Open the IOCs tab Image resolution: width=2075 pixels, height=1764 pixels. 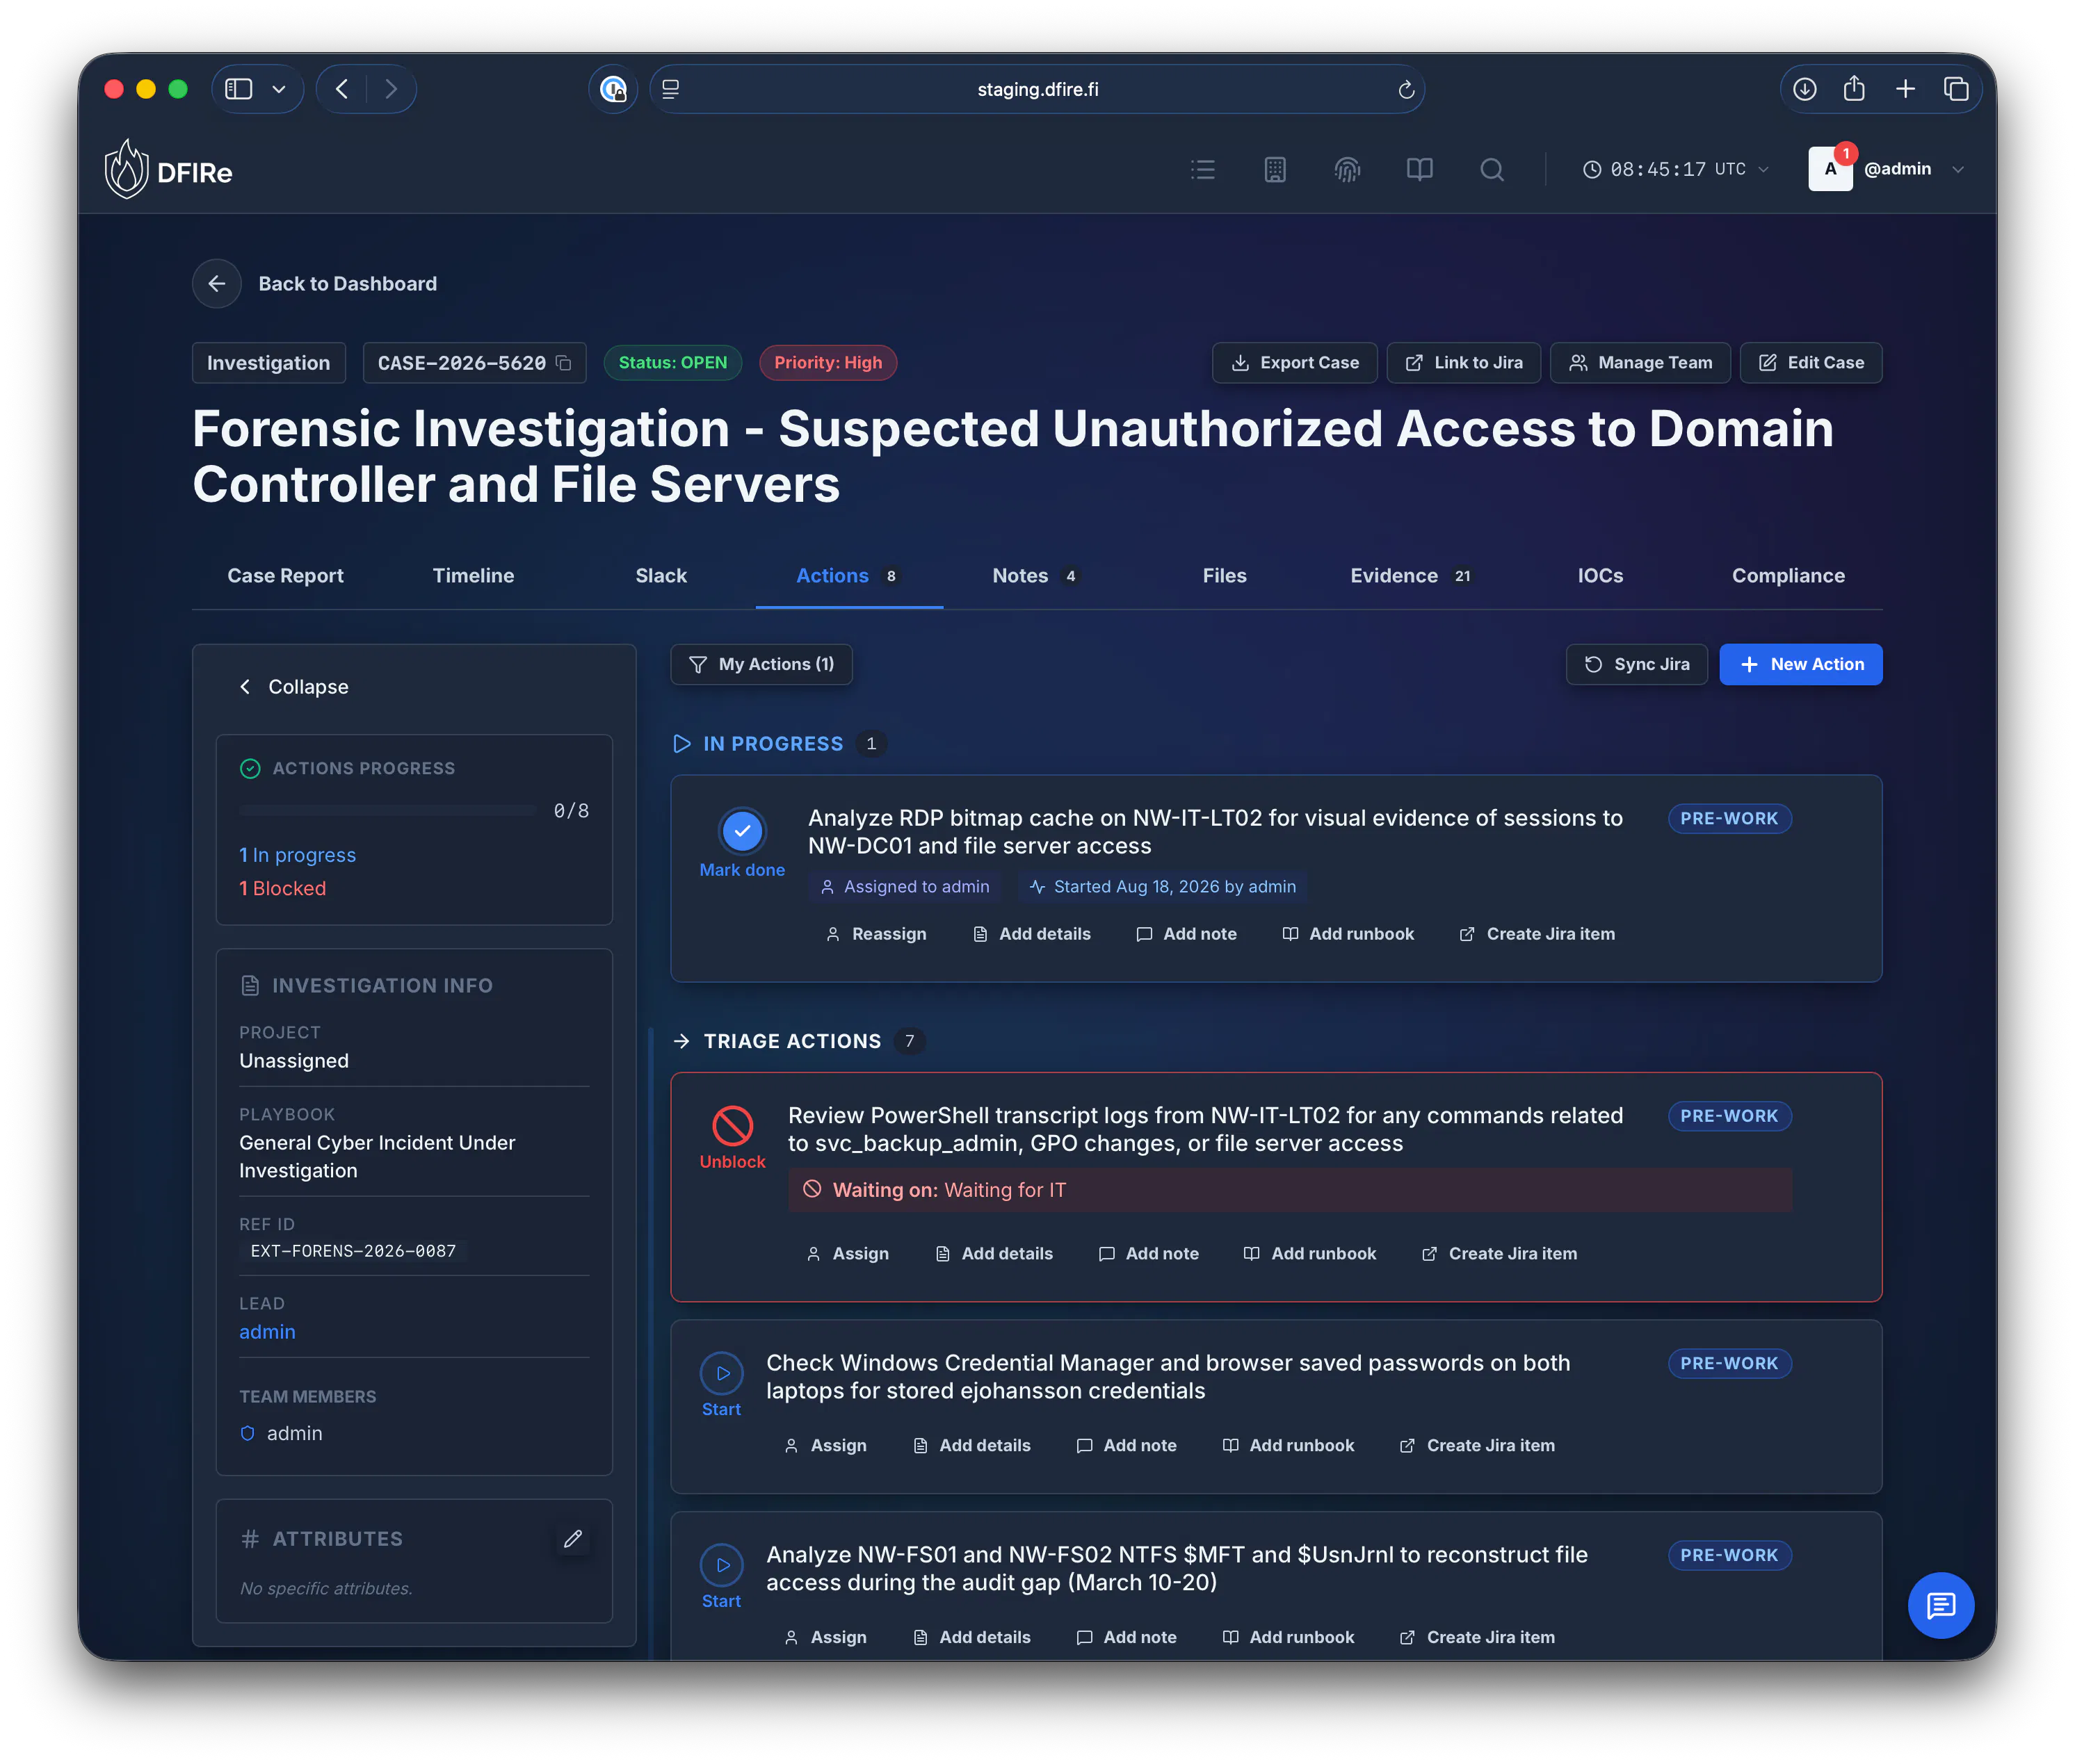1600,576
